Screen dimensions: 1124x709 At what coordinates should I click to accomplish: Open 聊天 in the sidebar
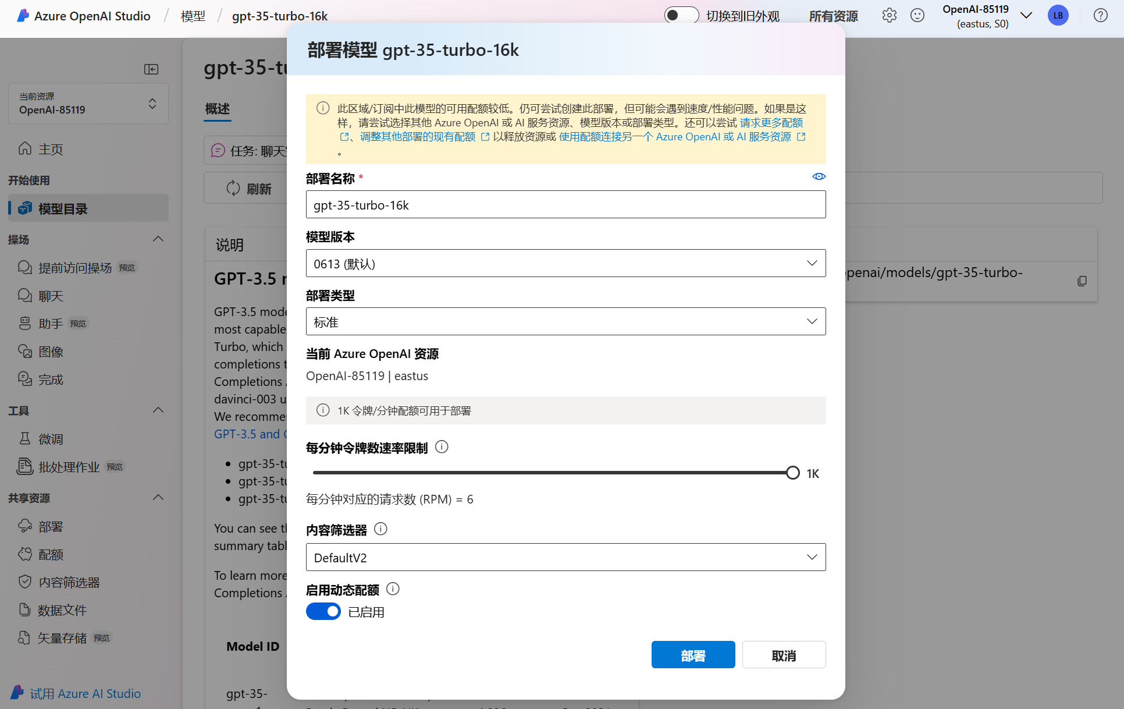pyautogui.click(x=88, y=296)
